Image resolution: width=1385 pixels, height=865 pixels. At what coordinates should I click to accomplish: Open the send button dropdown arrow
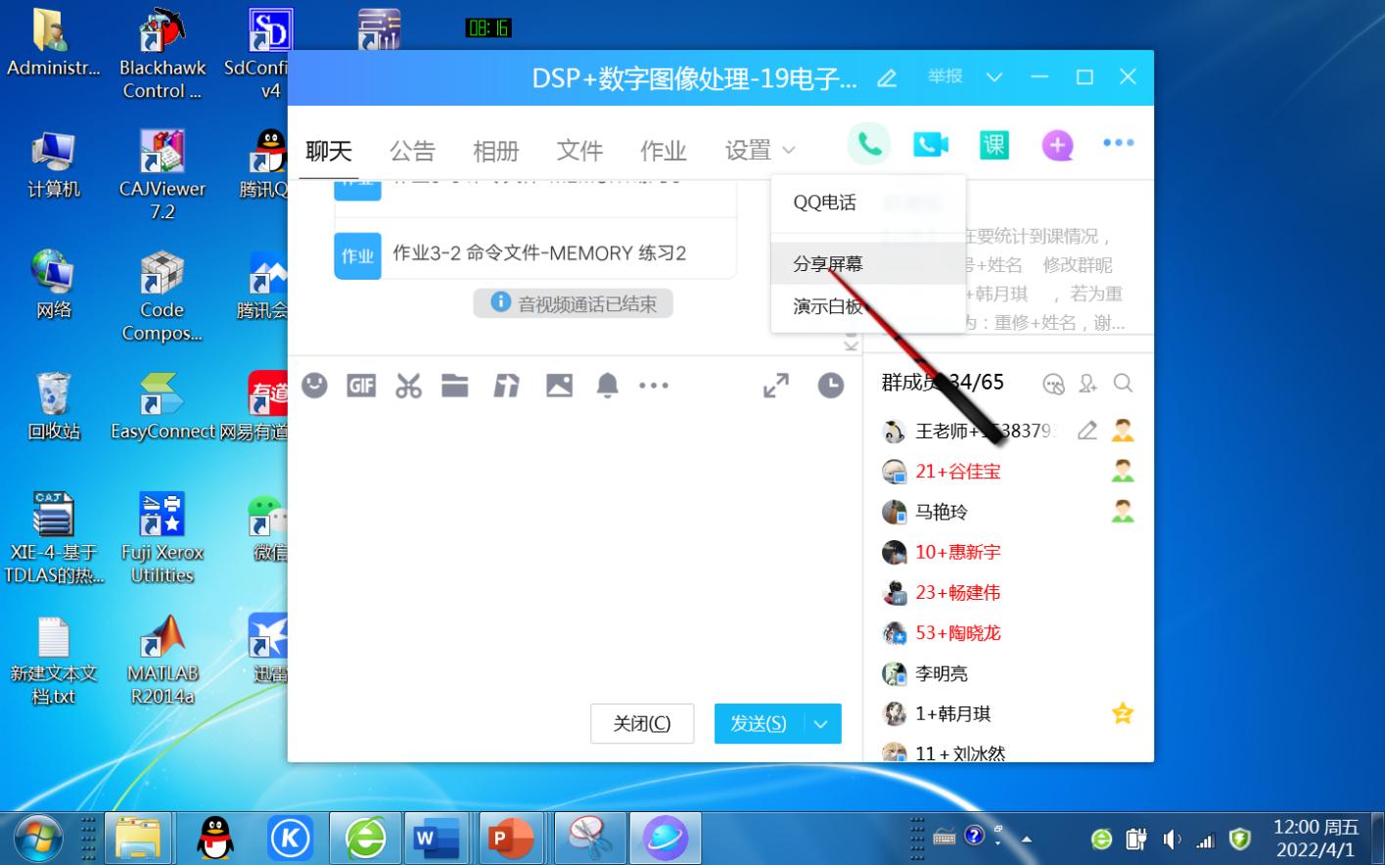(x=821, y=724)
